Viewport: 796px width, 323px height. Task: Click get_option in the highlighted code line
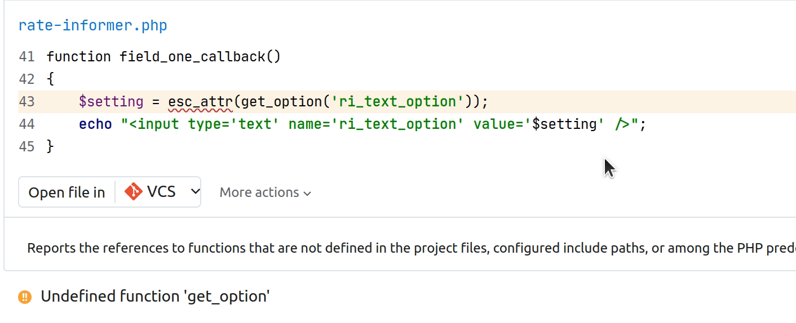[x=282, y=102]
